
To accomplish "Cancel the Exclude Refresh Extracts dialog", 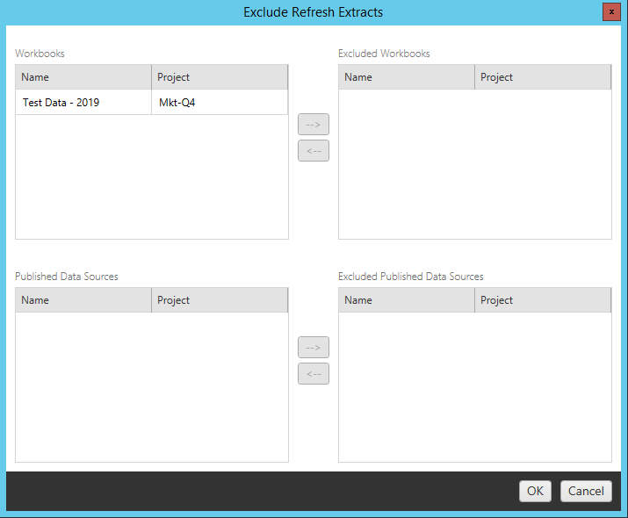I will pos(586,491).
